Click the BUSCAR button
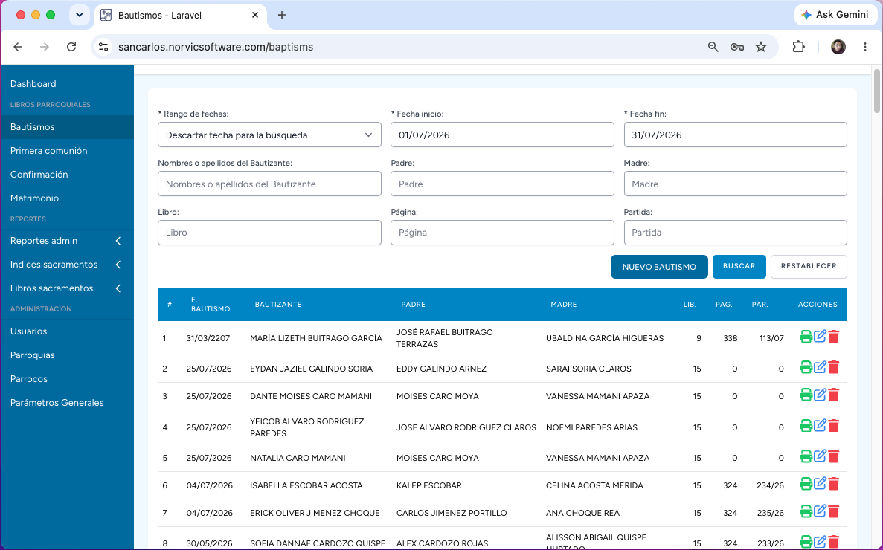The height and width of the screenshot is (550, 883). point(739,267)
